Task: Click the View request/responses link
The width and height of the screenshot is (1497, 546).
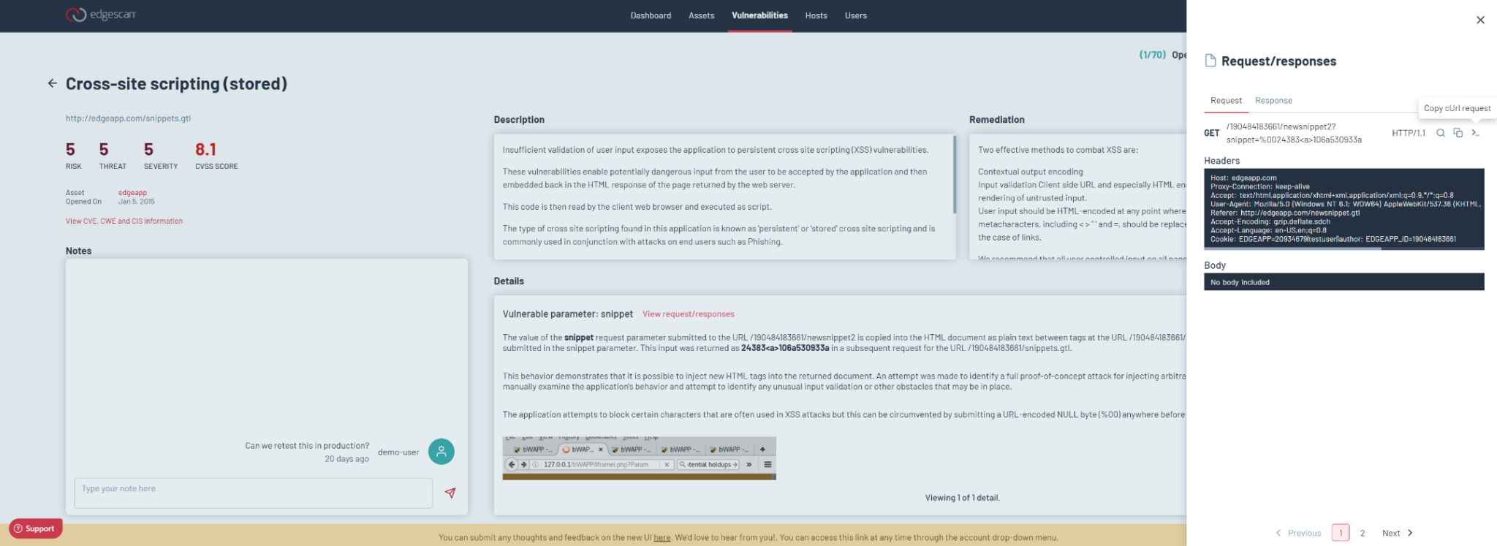Action: (x=688, y=314)
